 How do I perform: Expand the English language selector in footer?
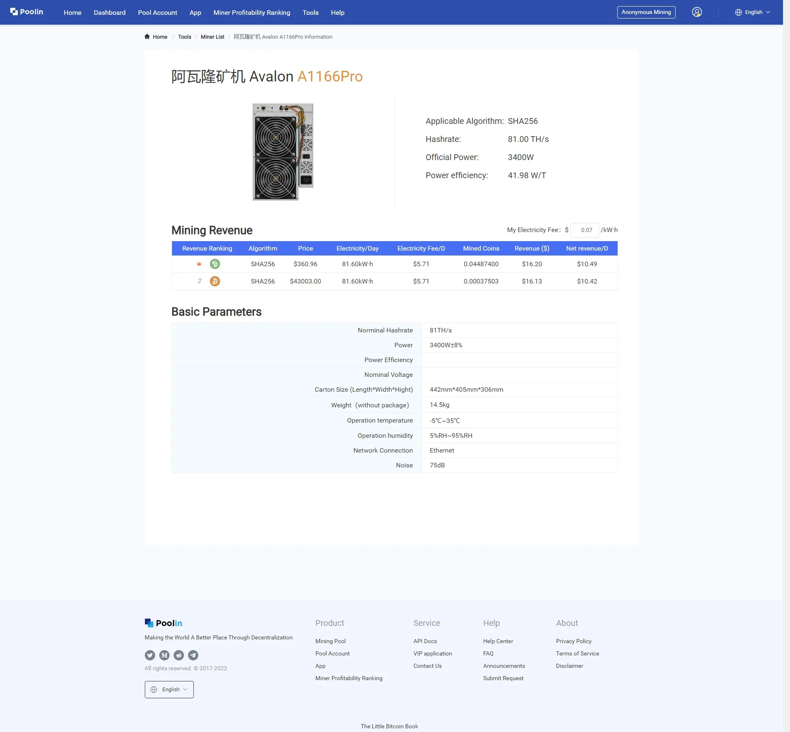coord(169,689)
